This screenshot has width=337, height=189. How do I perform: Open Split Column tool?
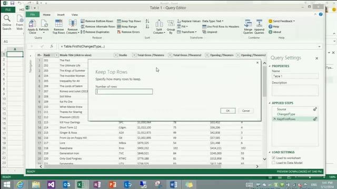click(x=159, y=26)
